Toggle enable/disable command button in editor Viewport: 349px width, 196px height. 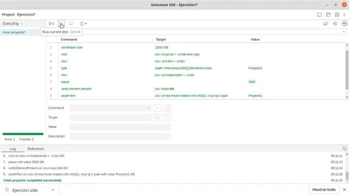coord(158,108)
